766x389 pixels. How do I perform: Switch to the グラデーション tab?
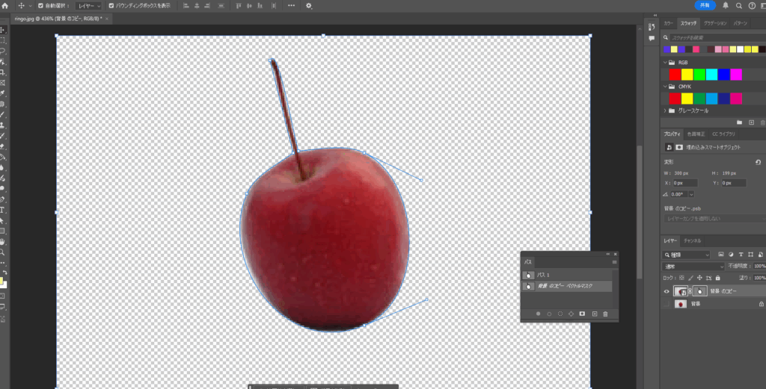[x=714, y=23]
